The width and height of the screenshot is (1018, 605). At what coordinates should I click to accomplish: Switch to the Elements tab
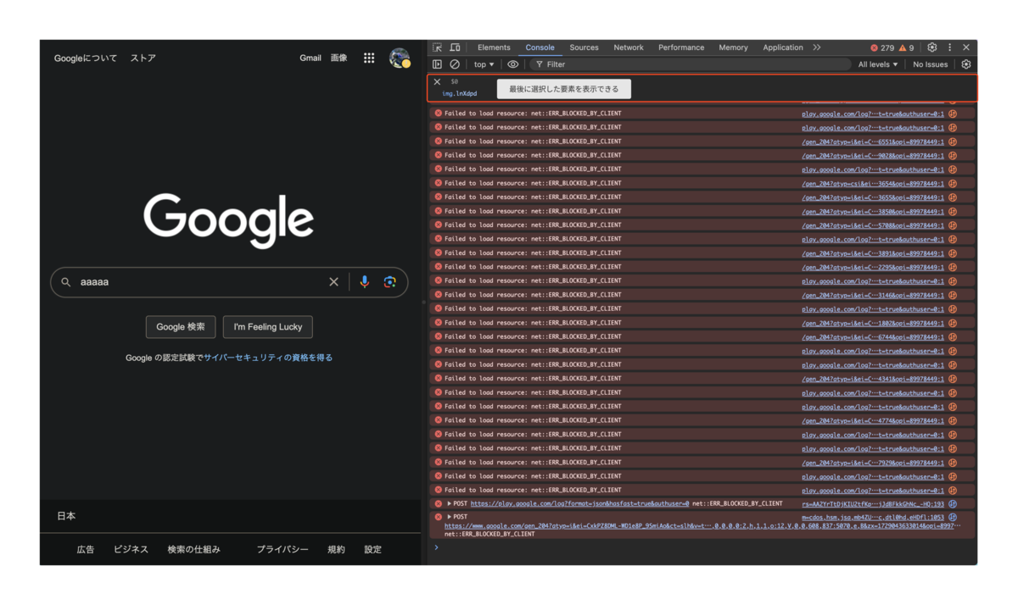pyautogui.click(x=494, y=47)
